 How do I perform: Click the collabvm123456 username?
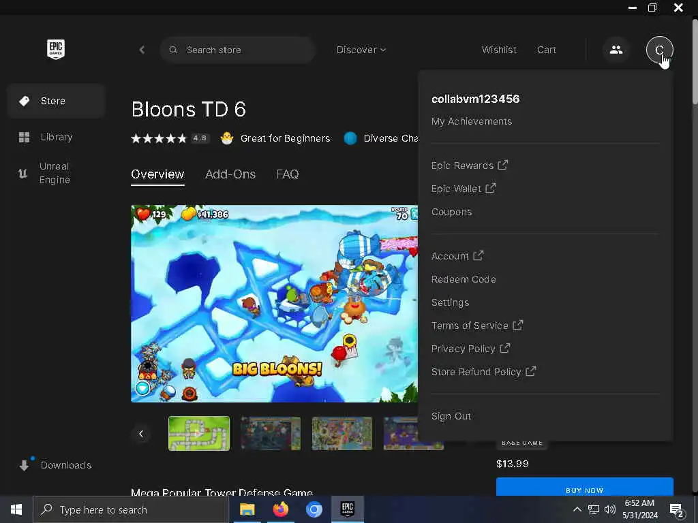click(475, 99)
